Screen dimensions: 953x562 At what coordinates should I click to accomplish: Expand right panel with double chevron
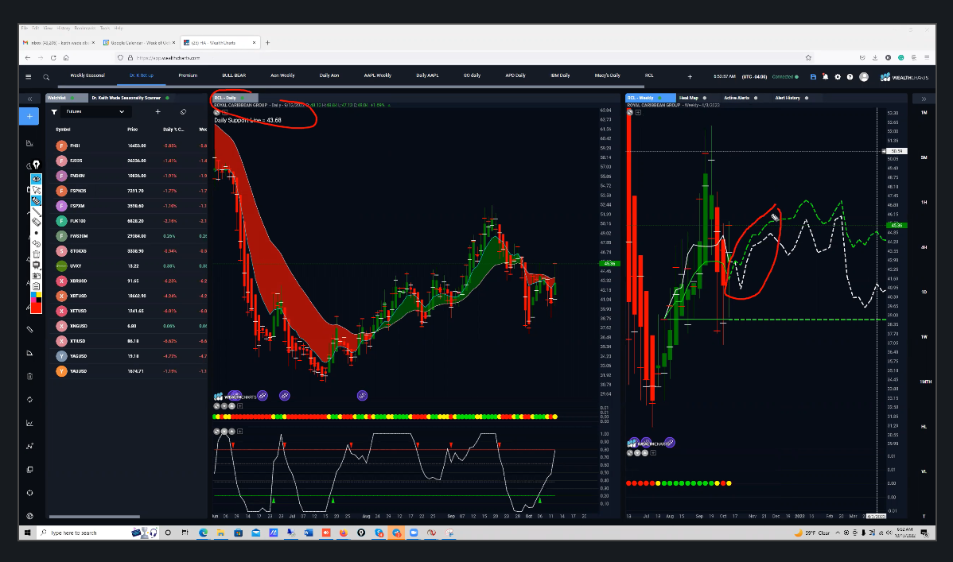click(x=924, y=99)
